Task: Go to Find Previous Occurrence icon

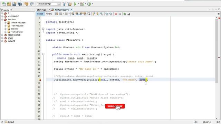Action: point(77,14)
